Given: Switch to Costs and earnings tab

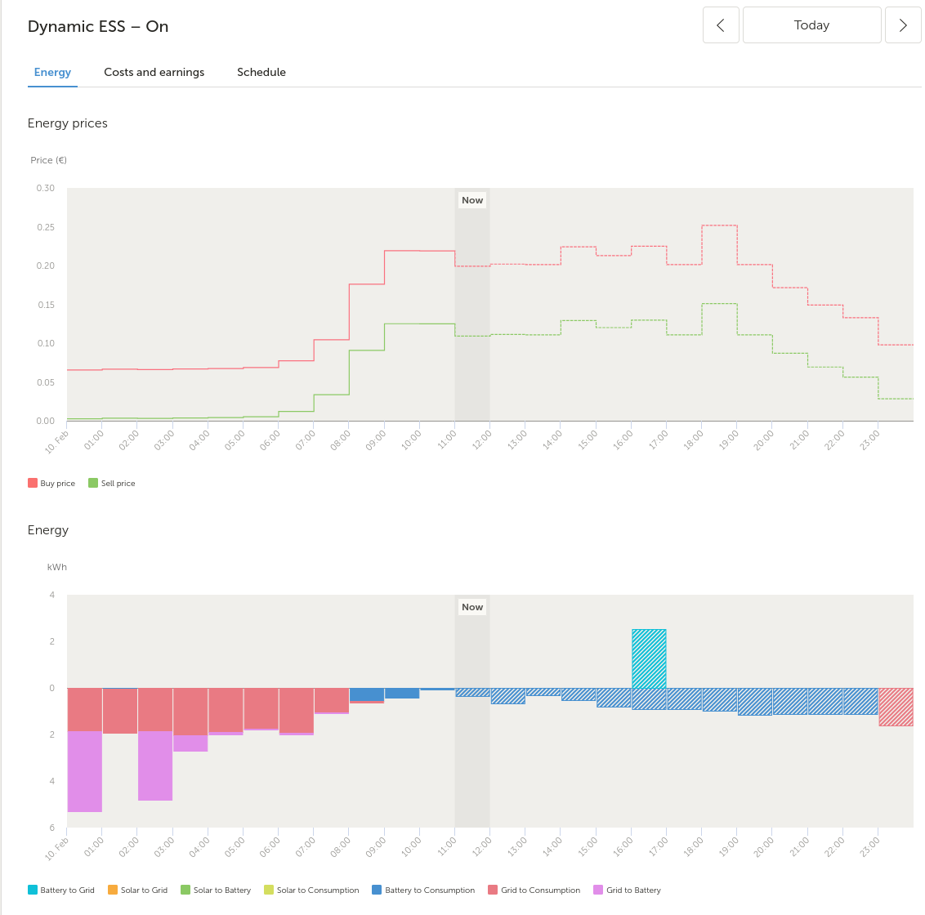Looking at the screenshot, I should point(154,72).
